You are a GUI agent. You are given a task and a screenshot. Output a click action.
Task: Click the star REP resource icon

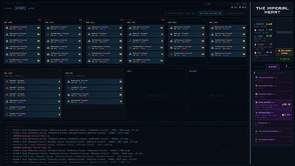tap(255, 53)
